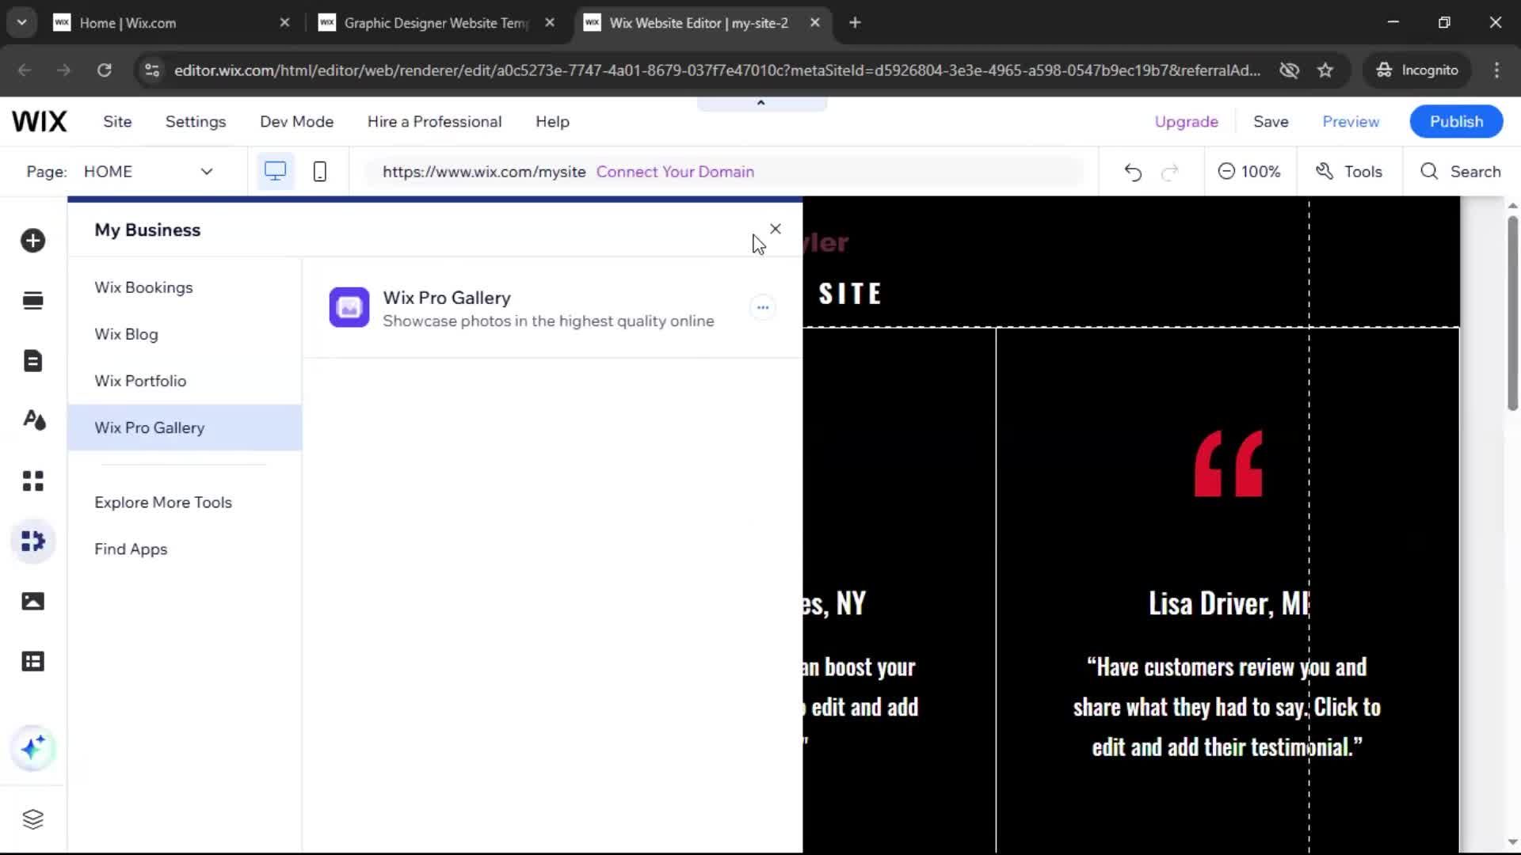Click the Preview button
Image resolution: width=1521 pixels, height=855 pixels.
pos(1351,122)
